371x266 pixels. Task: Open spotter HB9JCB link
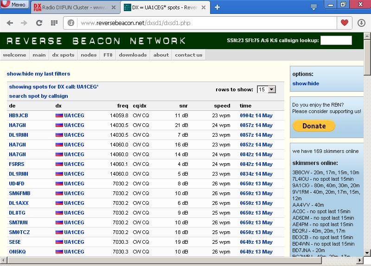coord(19,115)
